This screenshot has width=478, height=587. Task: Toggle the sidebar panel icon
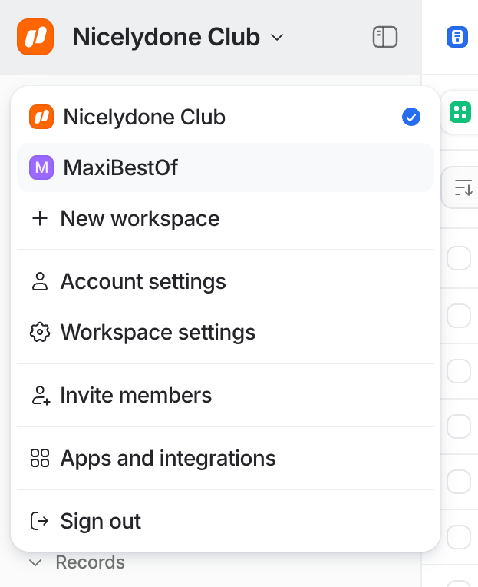tap(384, 37)
